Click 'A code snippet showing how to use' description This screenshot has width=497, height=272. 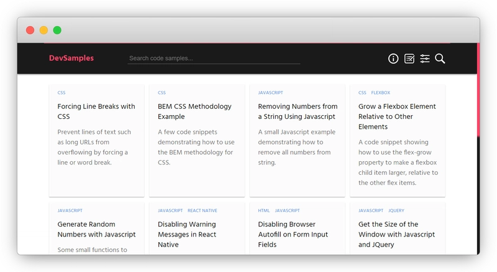(398, 162)
